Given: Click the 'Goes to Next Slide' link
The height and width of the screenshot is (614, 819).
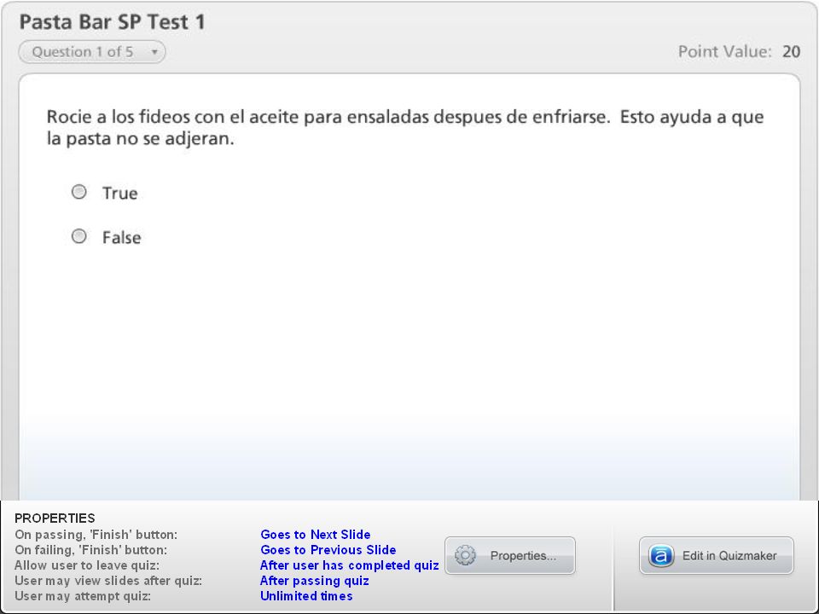Looking at the screenshot, I should tap(316, 535).
